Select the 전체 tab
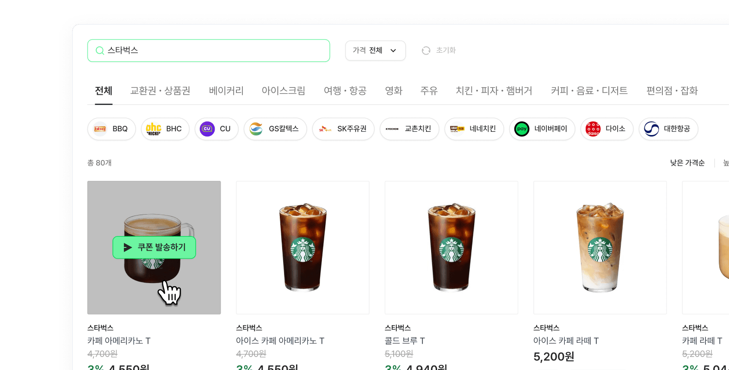The image size is (729, 370). 104,91
